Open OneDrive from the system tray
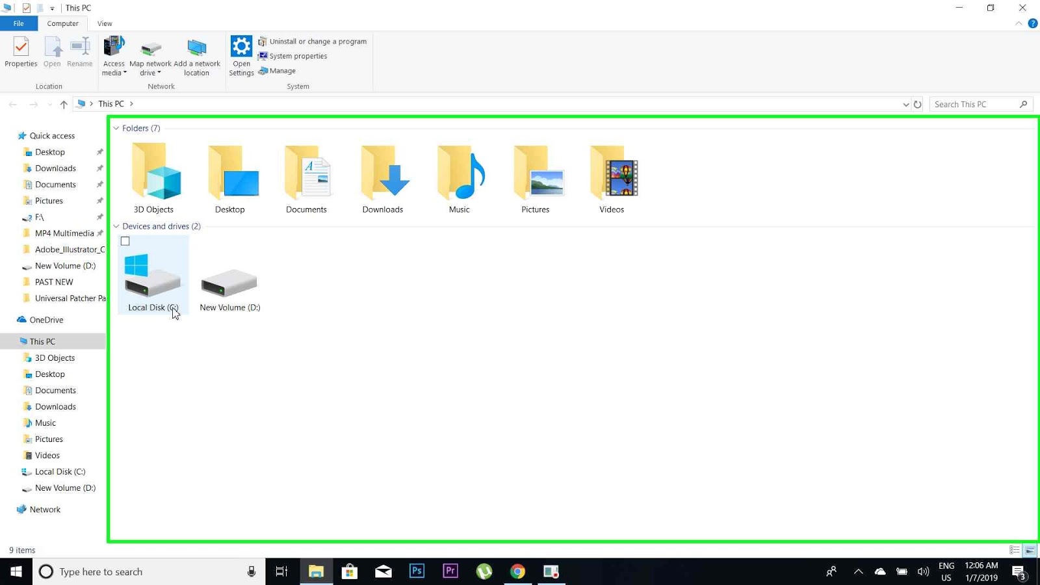This screenshot has width=1040, height=585. (880, 571)
